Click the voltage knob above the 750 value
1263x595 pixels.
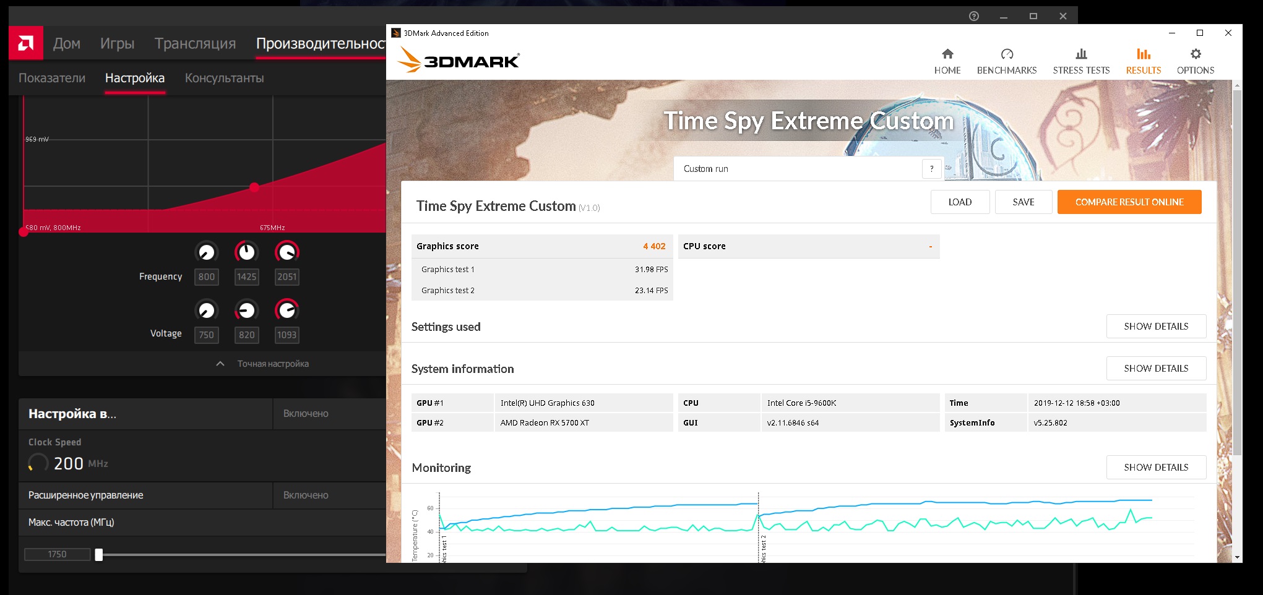(x=207, y=309)
